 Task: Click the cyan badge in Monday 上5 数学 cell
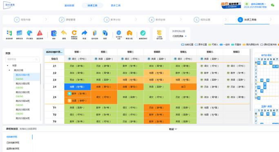coord(69,94)
